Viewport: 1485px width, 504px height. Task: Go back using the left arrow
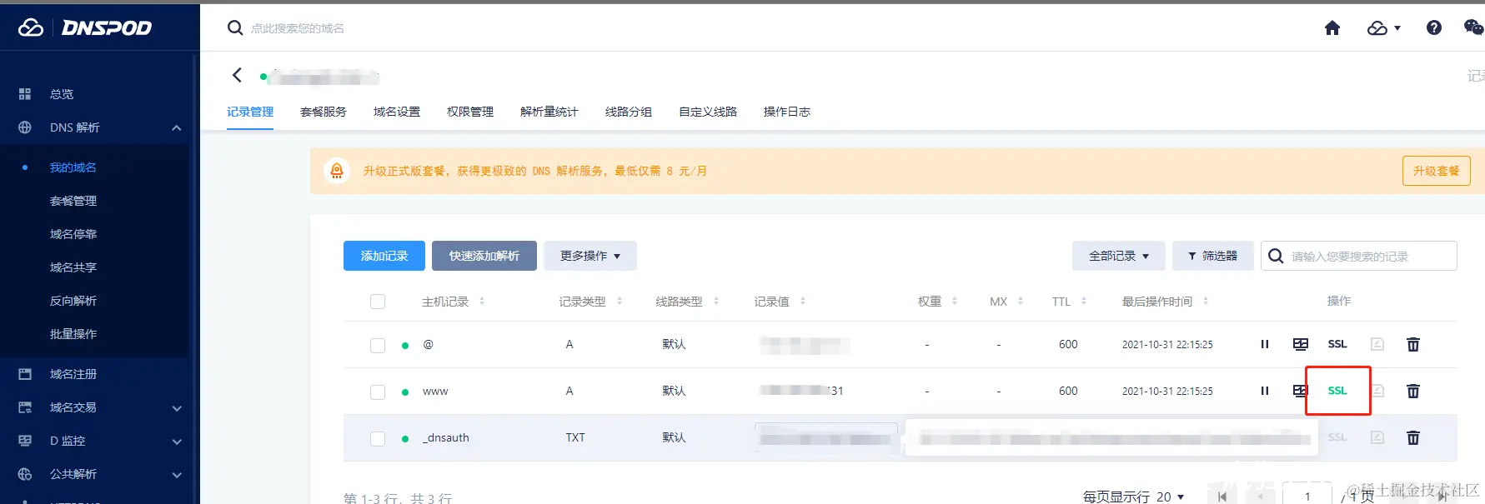pos(237,75)
